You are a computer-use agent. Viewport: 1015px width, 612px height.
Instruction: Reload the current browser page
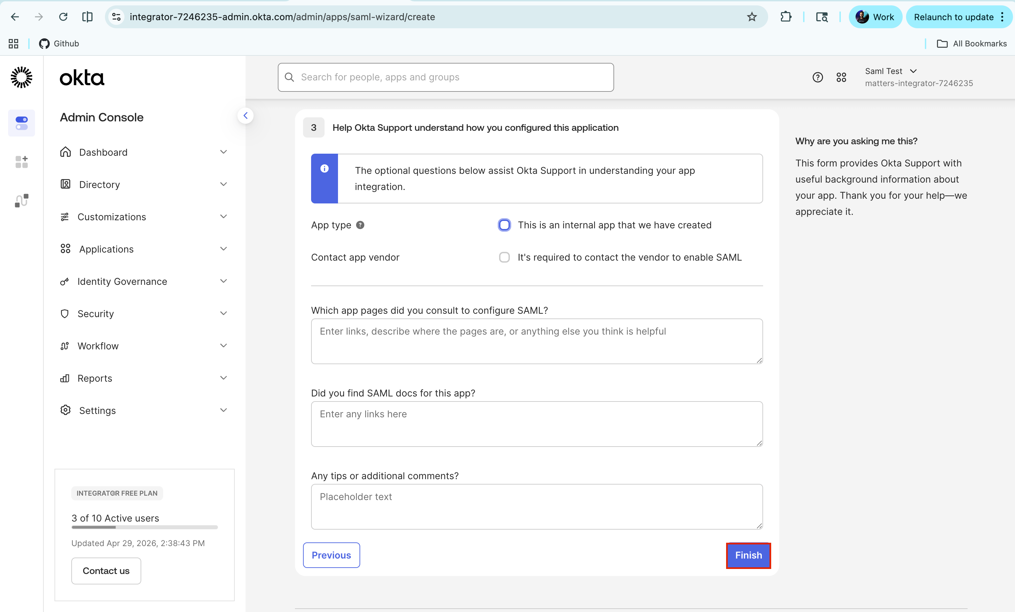click(x=63, y=17)
